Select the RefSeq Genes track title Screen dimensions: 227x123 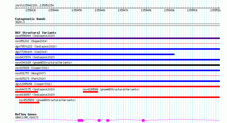26,114
